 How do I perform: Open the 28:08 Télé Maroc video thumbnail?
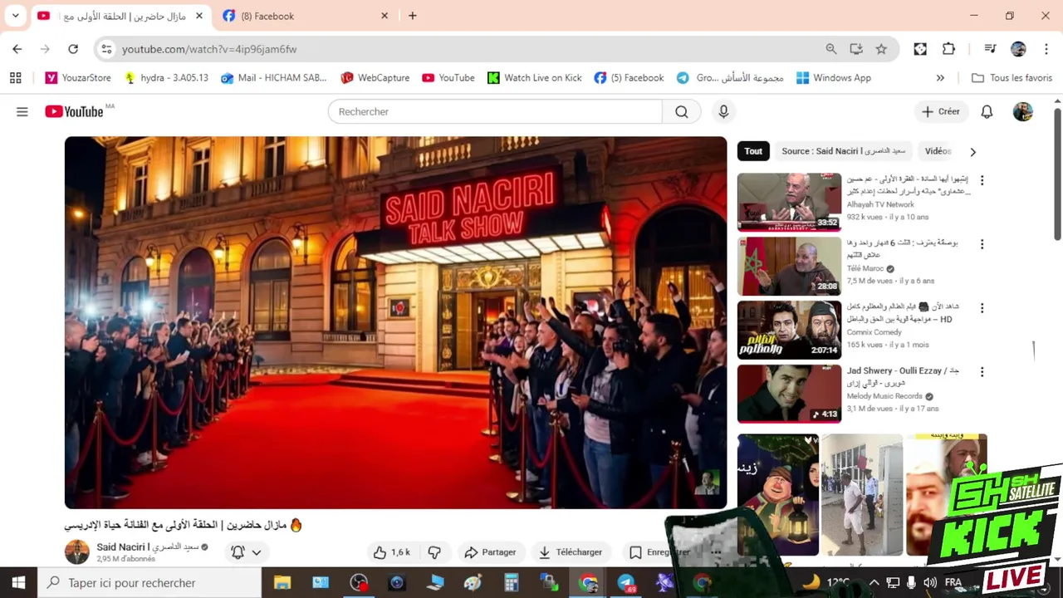(x=789, y=266)
